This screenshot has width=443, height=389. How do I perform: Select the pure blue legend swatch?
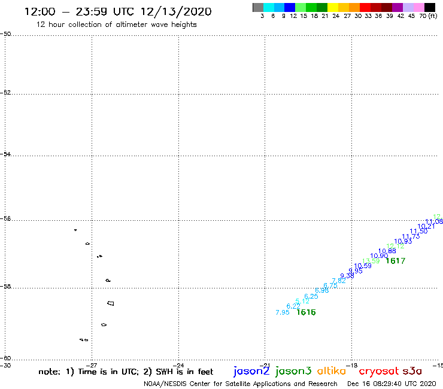(290, 7)
